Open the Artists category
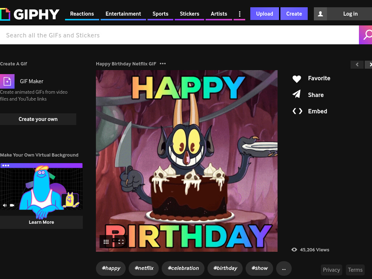Screen dimensions: 372x279 pyautogui.click(x=219, y=14)
